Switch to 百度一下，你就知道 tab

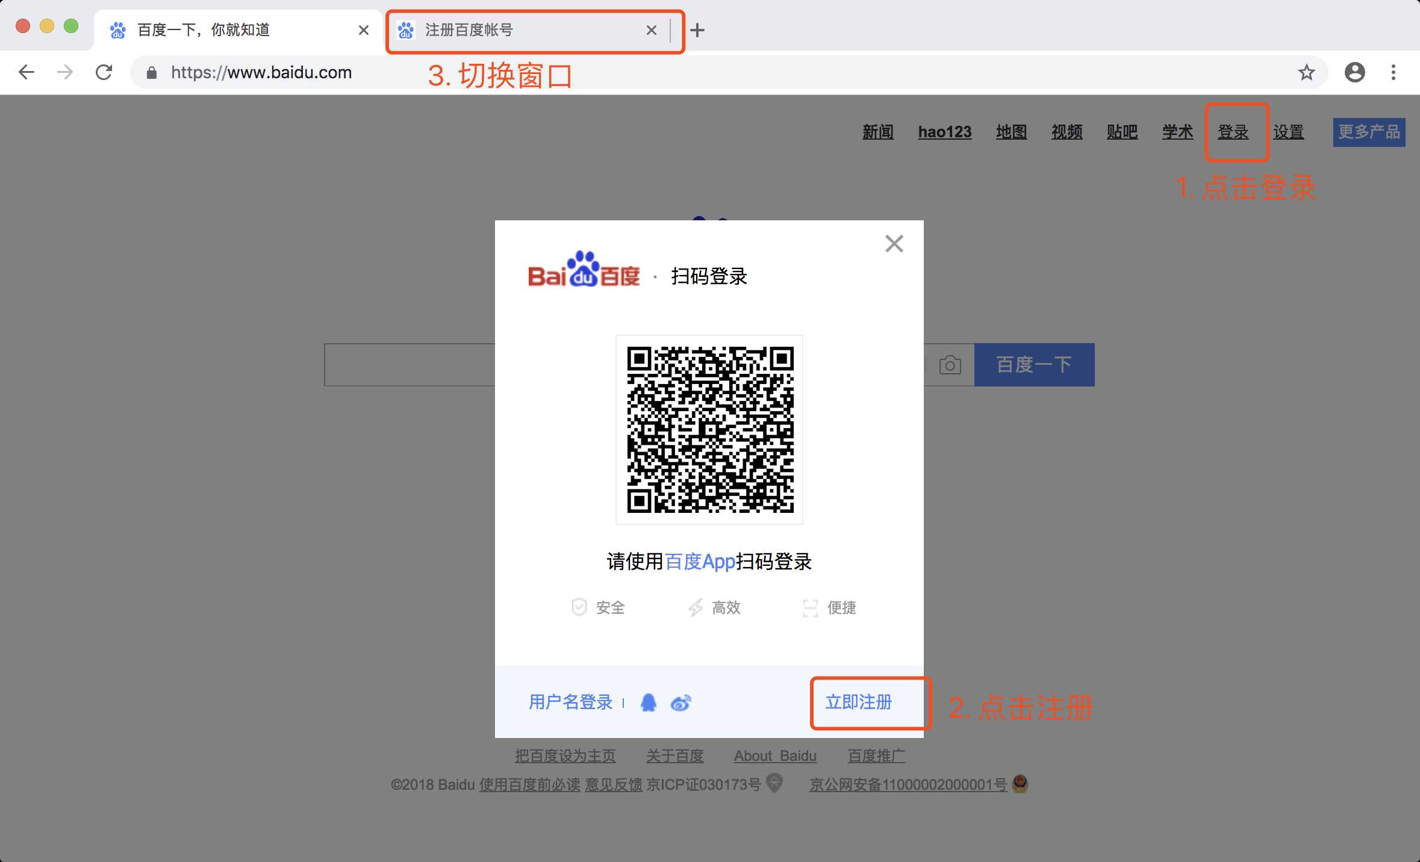[238, 30]
